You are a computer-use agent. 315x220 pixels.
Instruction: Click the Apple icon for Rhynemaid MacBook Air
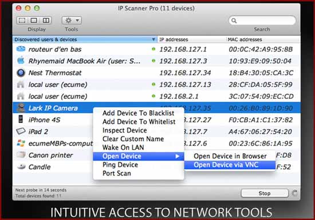pyautogui.click(x=21, y=61)
